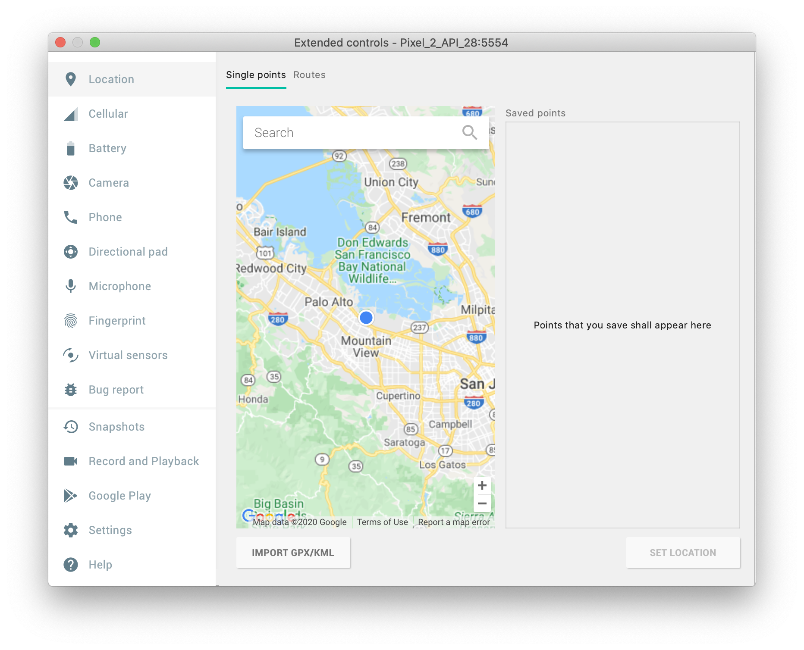Image resolution: width=804 pixels, height=650 pixels.
Task: Zoom out the map with minus
Action: (x=482, y=503)
